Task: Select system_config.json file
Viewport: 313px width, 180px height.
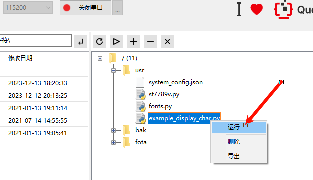Action: tap(176, 82)
